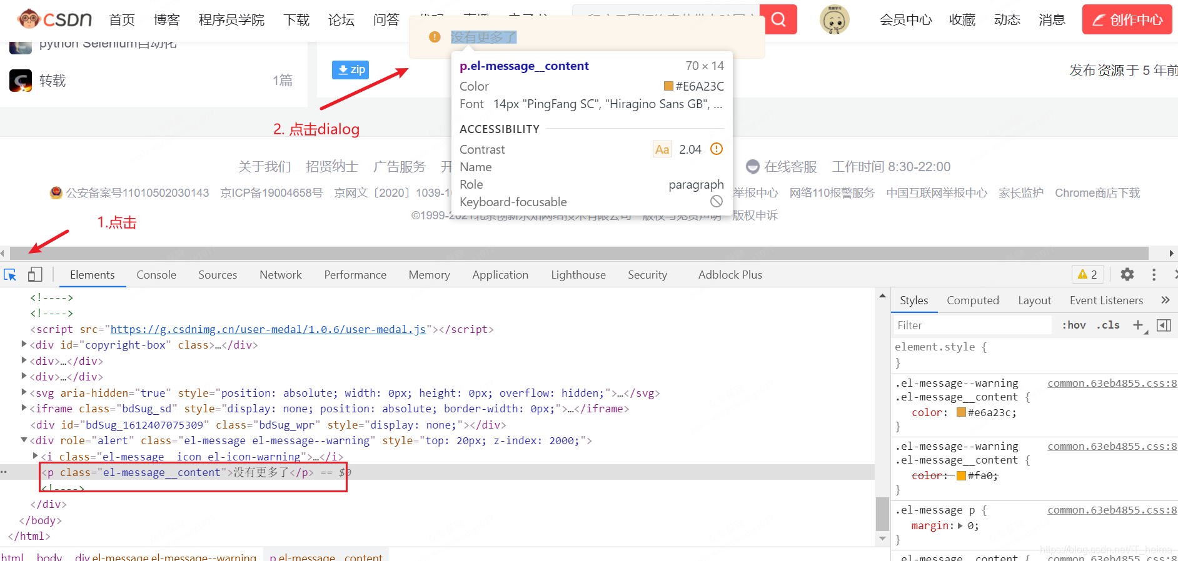Viewport: 1178px width, 561px height.
Task: Click the 创作中心 button
Action: (1127, 19)
